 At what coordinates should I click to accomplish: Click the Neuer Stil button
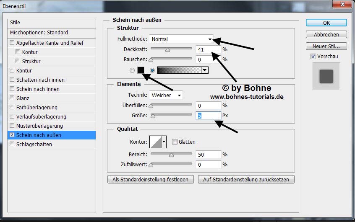(x=326, y=46)
